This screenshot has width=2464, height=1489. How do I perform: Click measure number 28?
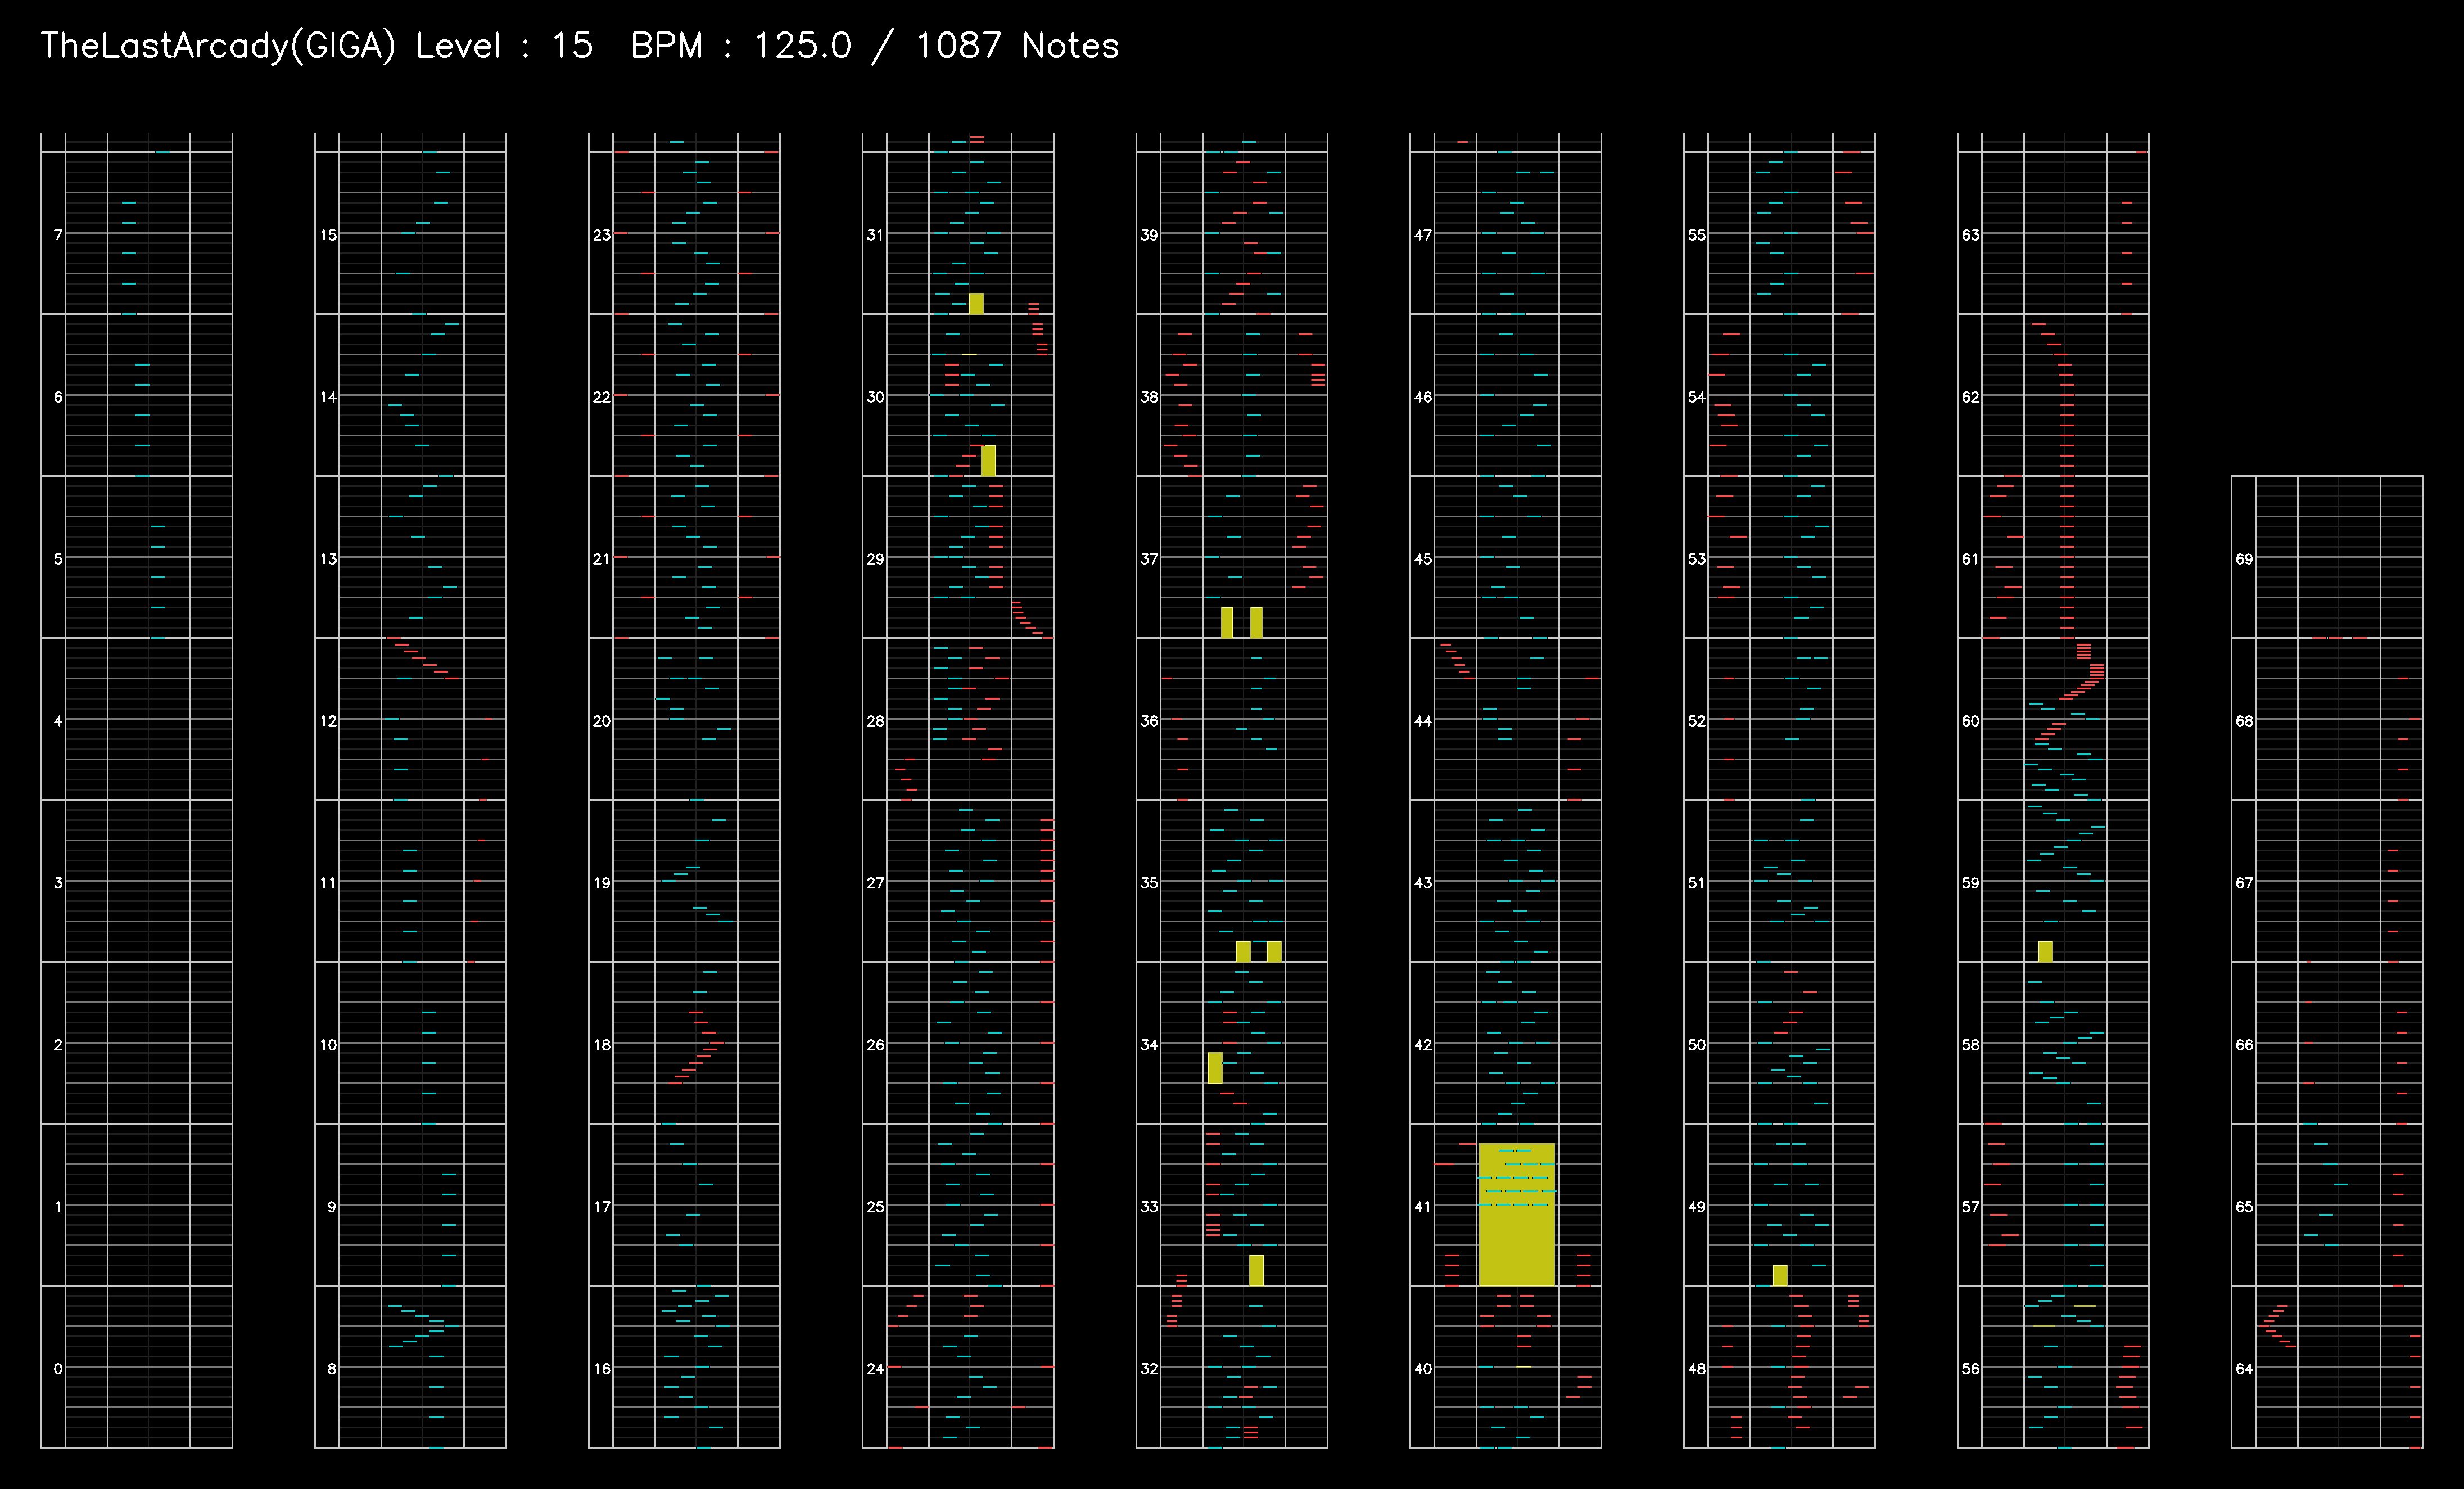tap(876, 720)
